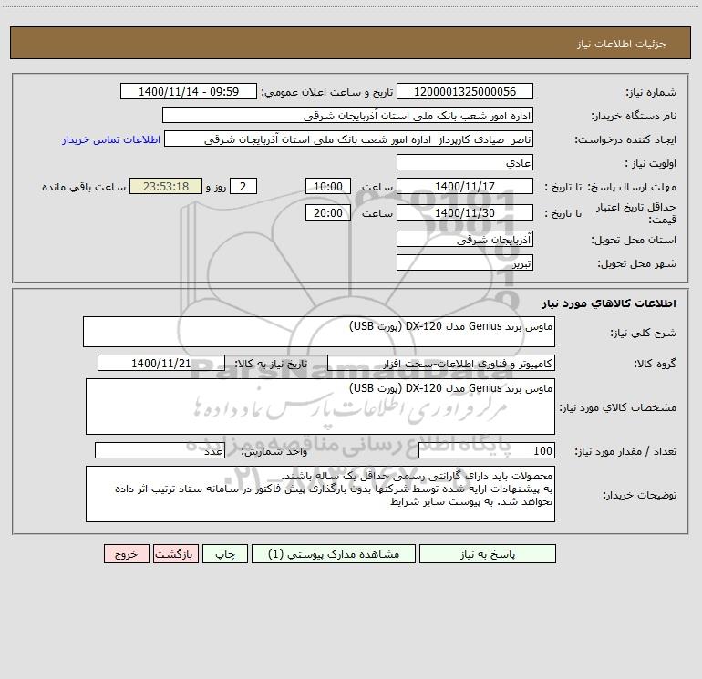Image resolution: width=702 pixels, height=679 pixels.
Task: Click the شرح کلی نیاز label
Action: tap(644, 333)
